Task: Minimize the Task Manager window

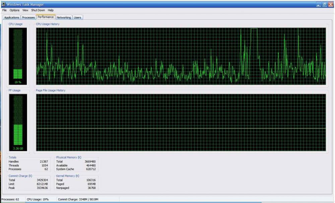Action: point(319,4)
